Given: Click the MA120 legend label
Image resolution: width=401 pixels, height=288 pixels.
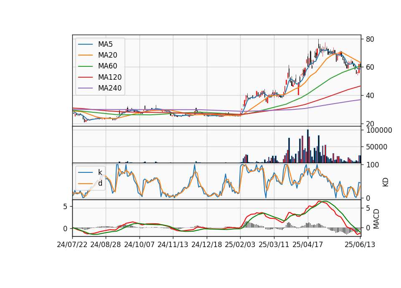Looking at the screenshot, I should click(x=110, y=77).
